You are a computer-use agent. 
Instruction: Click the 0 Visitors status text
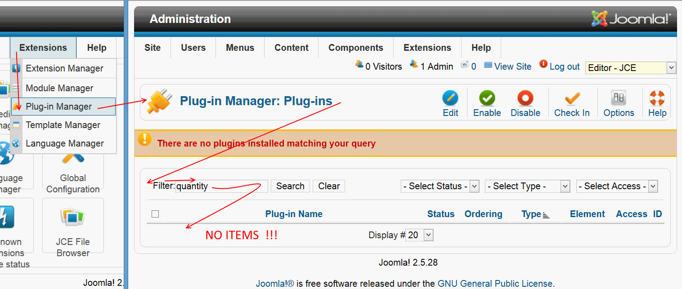coord(384,67)
